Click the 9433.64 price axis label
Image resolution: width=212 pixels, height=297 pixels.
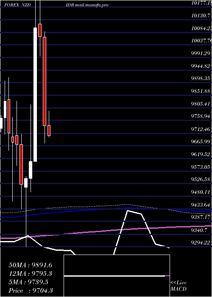pyautogui.click(x=201, y=205)
